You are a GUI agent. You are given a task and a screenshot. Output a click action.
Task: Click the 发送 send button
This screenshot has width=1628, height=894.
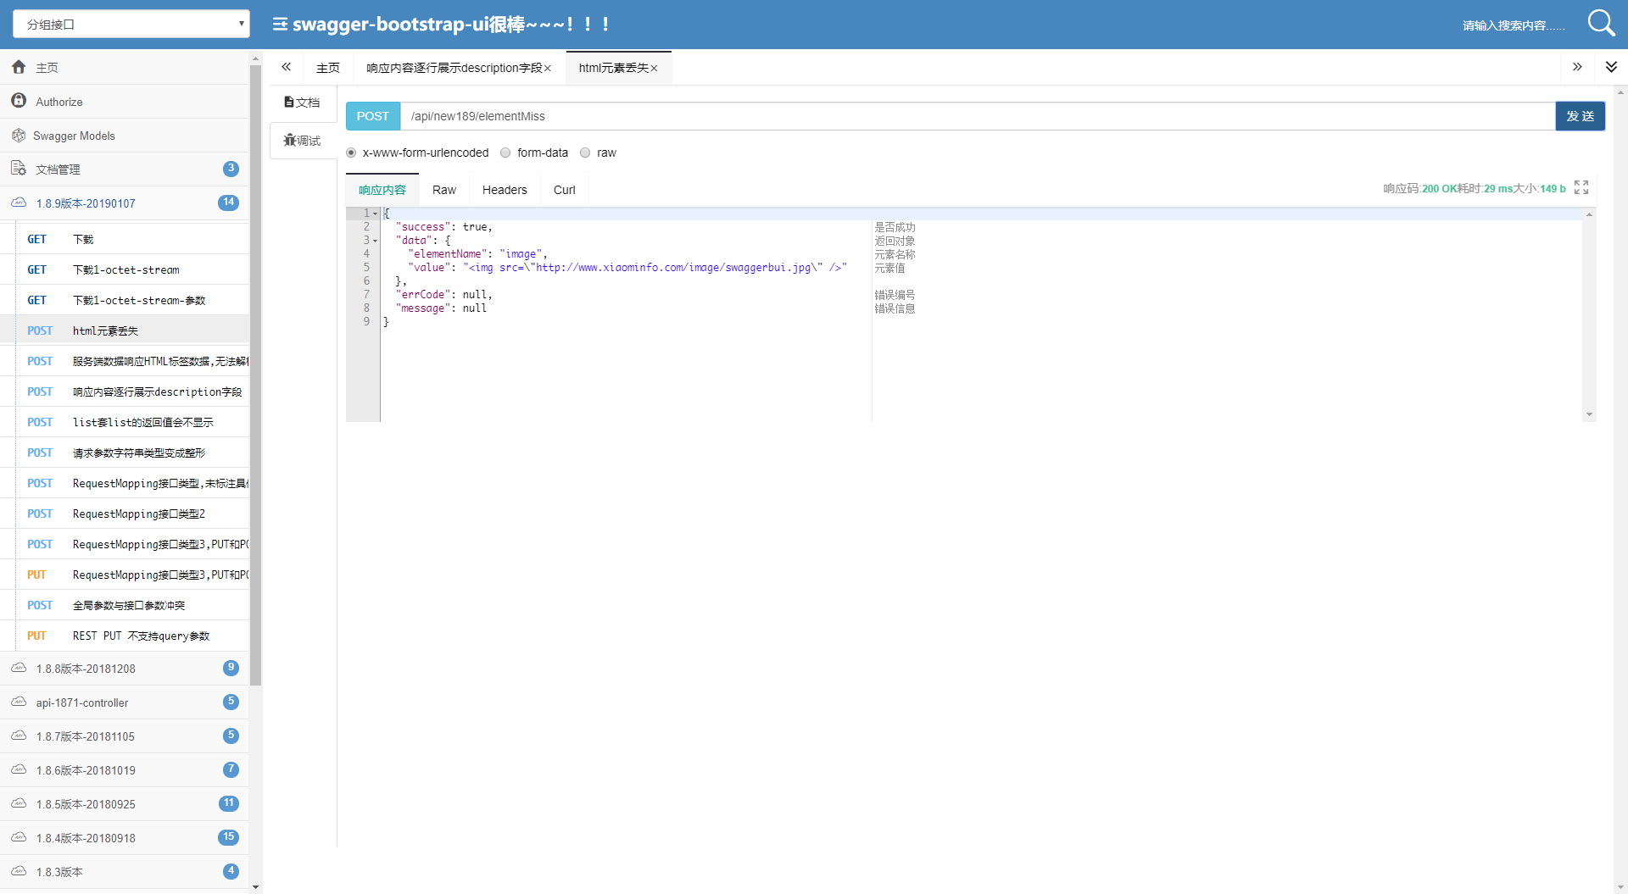(x=1581, y=116)
